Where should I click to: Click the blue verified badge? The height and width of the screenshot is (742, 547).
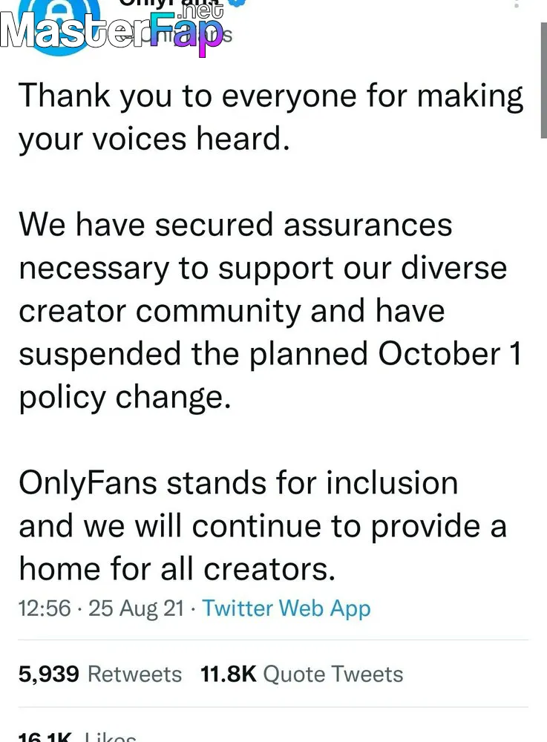click(x=239, y=2)
